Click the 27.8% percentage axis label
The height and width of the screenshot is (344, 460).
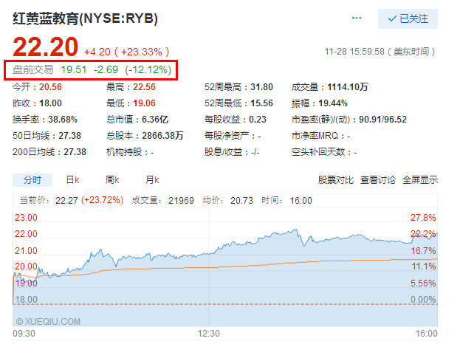pyautogui.click(x=423, y=218)
